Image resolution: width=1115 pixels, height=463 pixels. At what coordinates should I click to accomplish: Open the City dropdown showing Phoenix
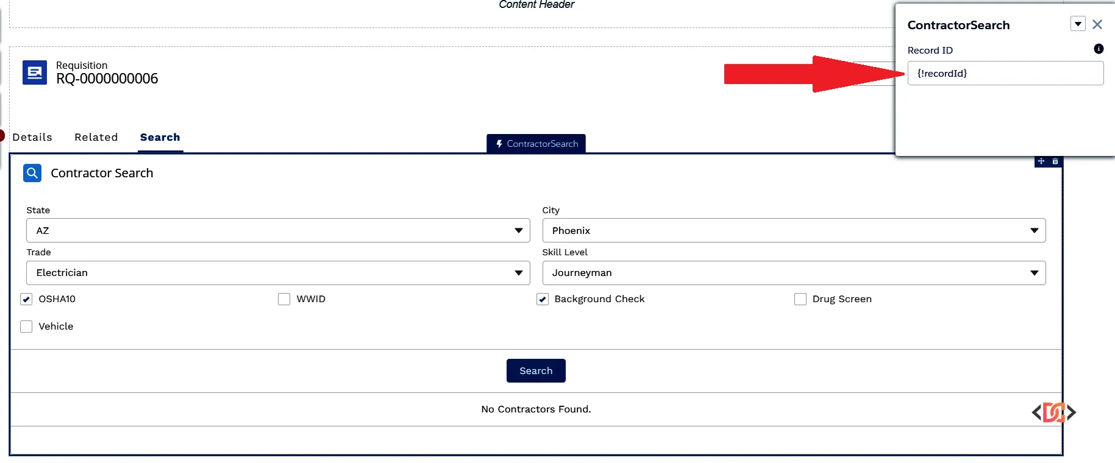[x=794, y=230]
